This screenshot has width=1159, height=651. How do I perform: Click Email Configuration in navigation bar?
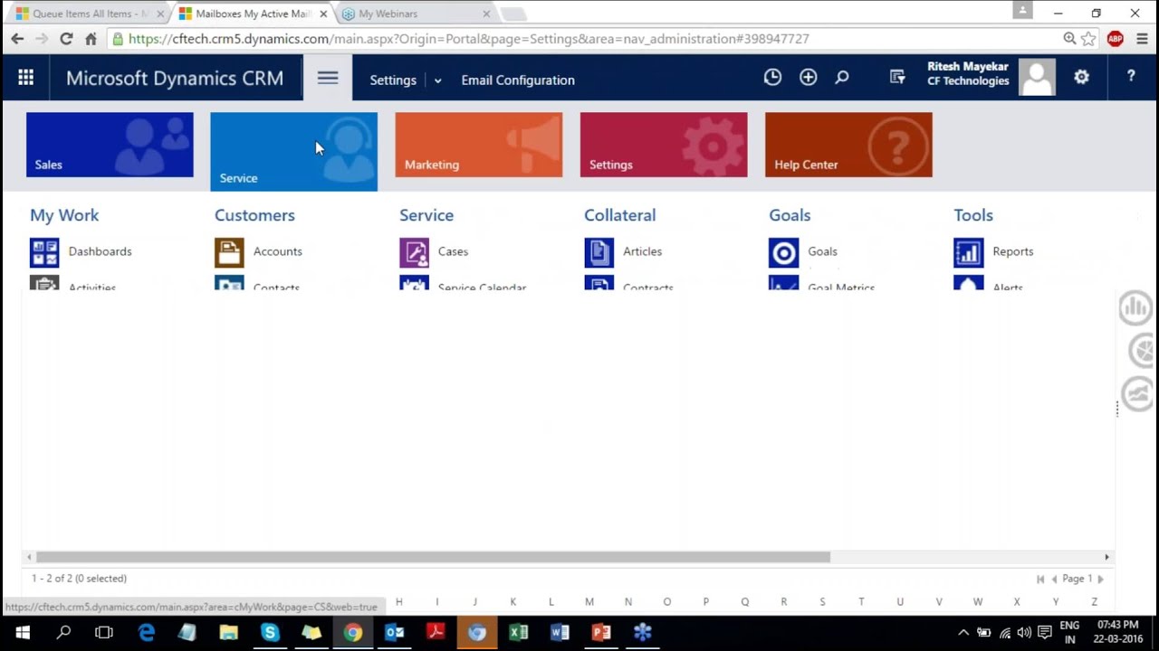(518, 80)
